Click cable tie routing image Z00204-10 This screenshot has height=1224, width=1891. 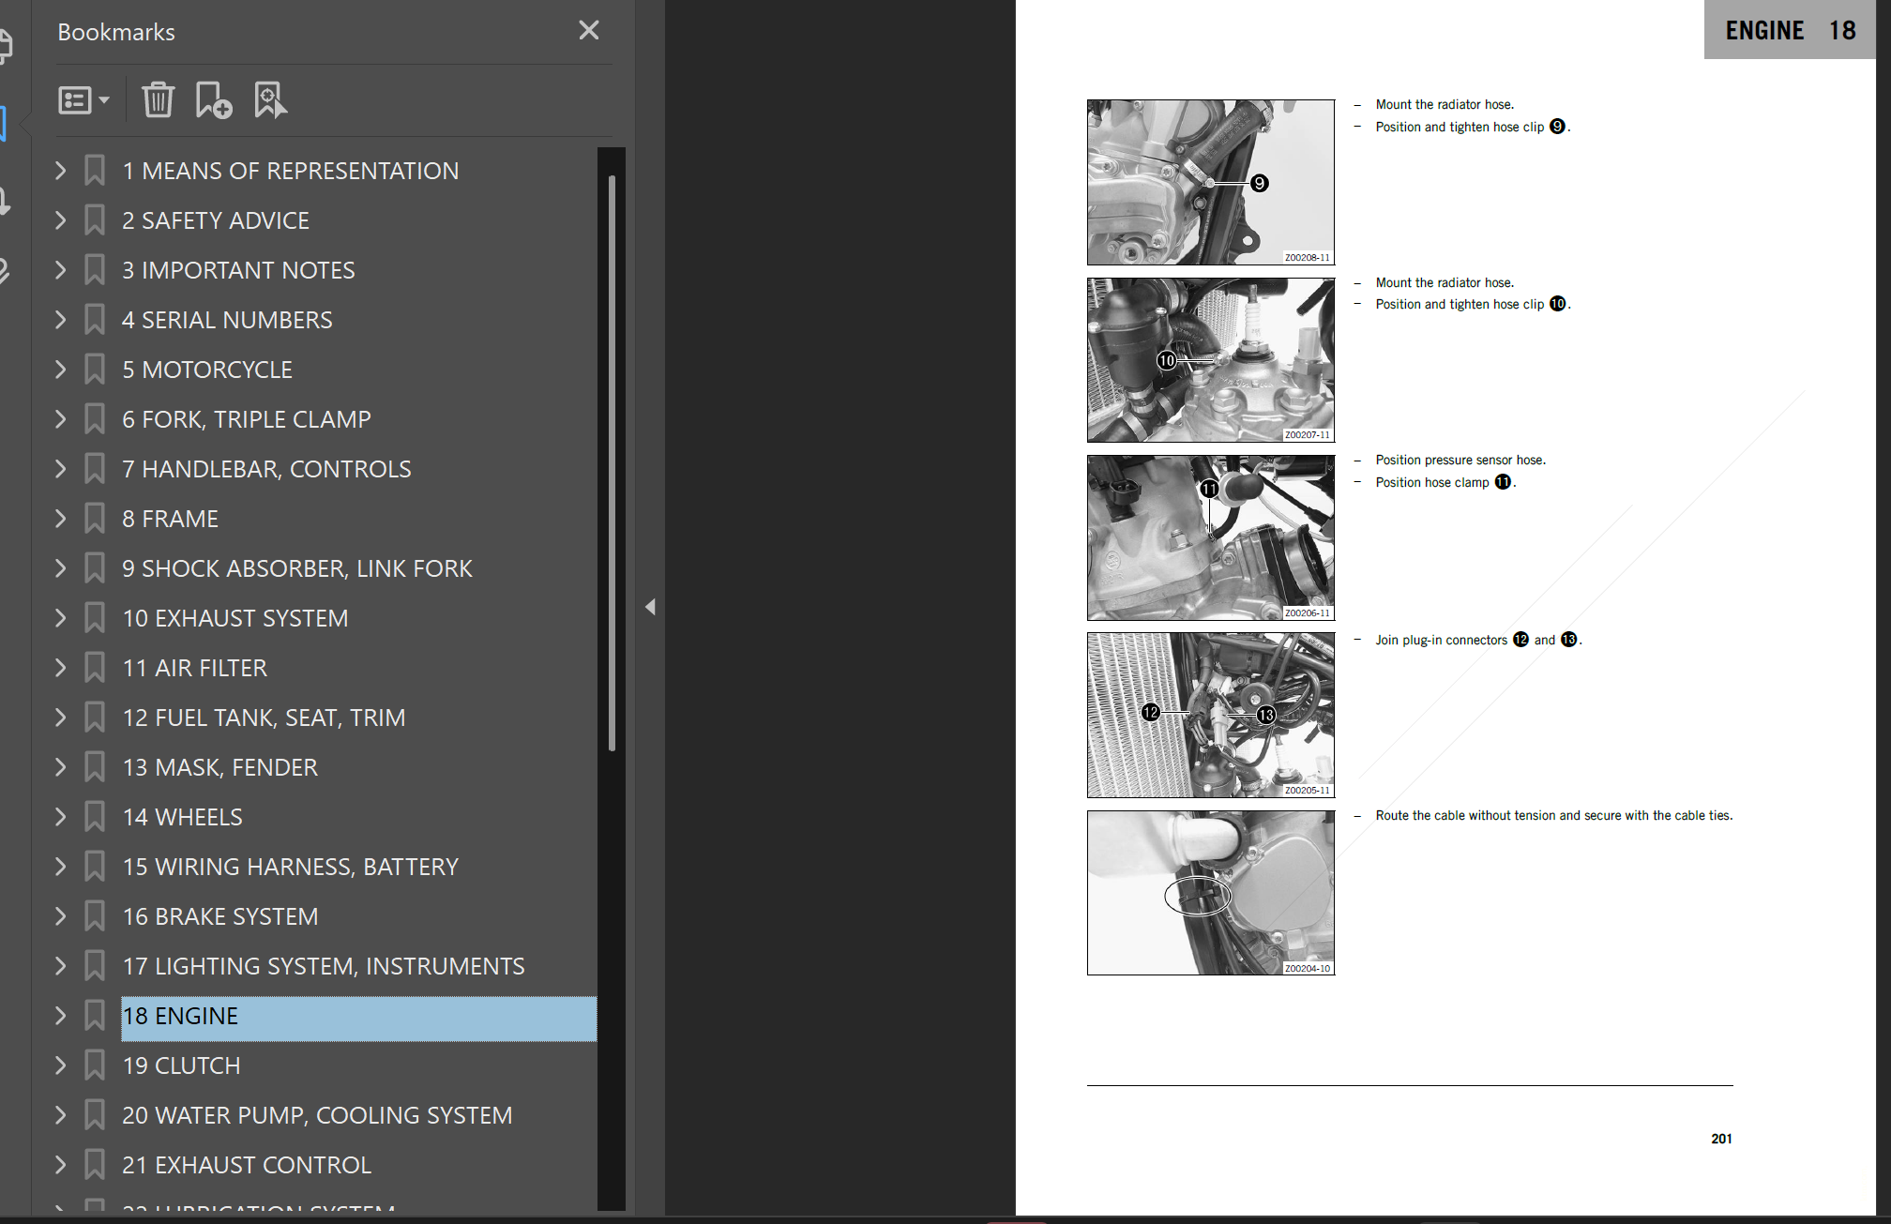tap(1210, 893)
